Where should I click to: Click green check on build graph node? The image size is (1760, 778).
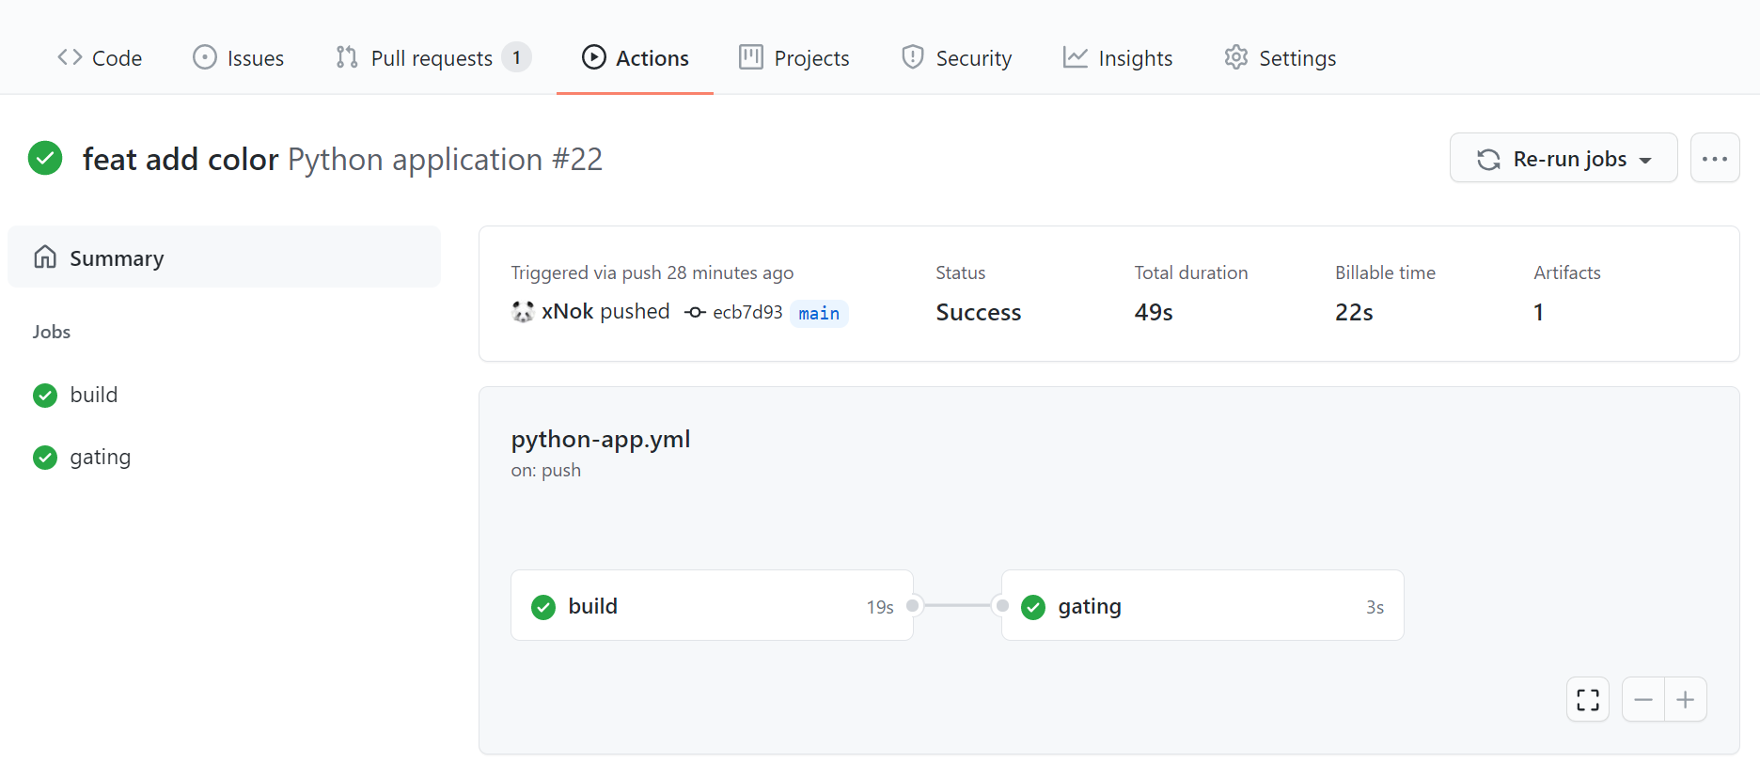(x=543, y=607)
